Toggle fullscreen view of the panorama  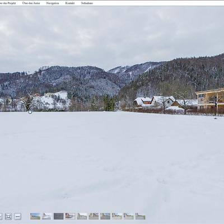(x=8, y=217)
